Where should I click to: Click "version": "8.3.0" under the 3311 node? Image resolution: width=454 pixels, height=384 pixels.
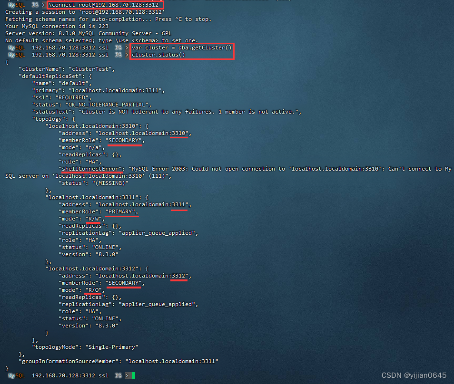pyautogui.click(x=89, y=254)
